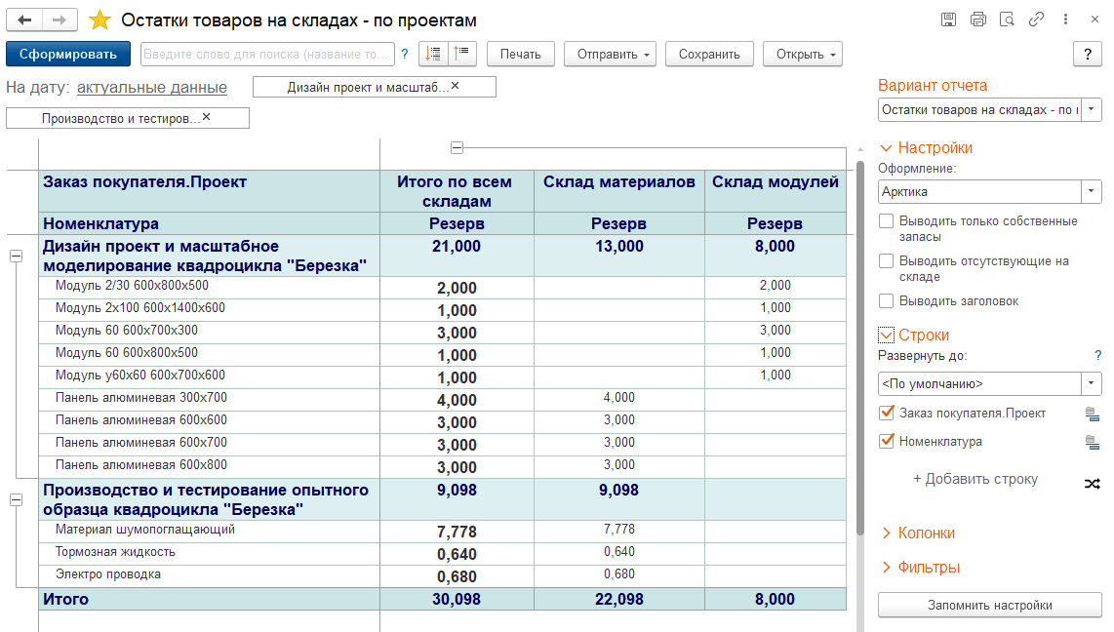Open print preview with magnifier icon
1114x632 pixels.
coord(1007,20)
